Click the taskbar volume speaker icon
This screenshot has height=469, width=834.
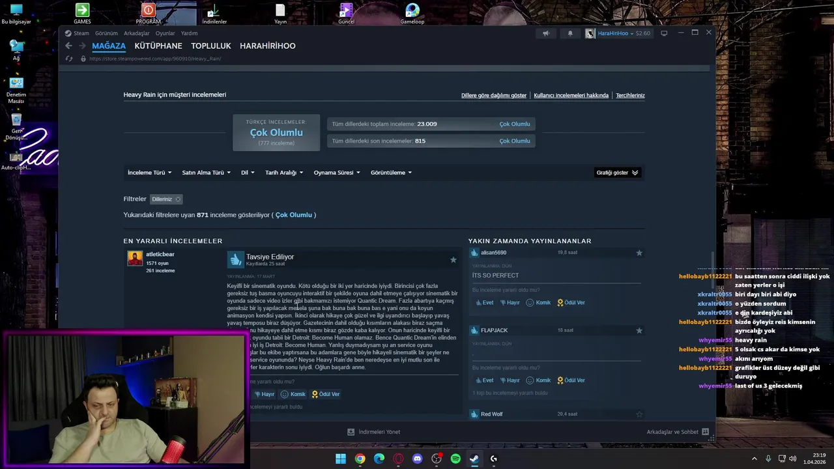point(793,459)
